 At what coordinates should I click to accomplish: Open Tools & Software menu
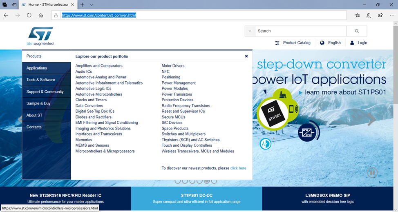coord(47,80)
